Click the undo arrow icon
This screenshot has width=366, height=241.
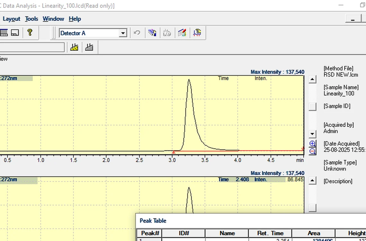(137, 33)
